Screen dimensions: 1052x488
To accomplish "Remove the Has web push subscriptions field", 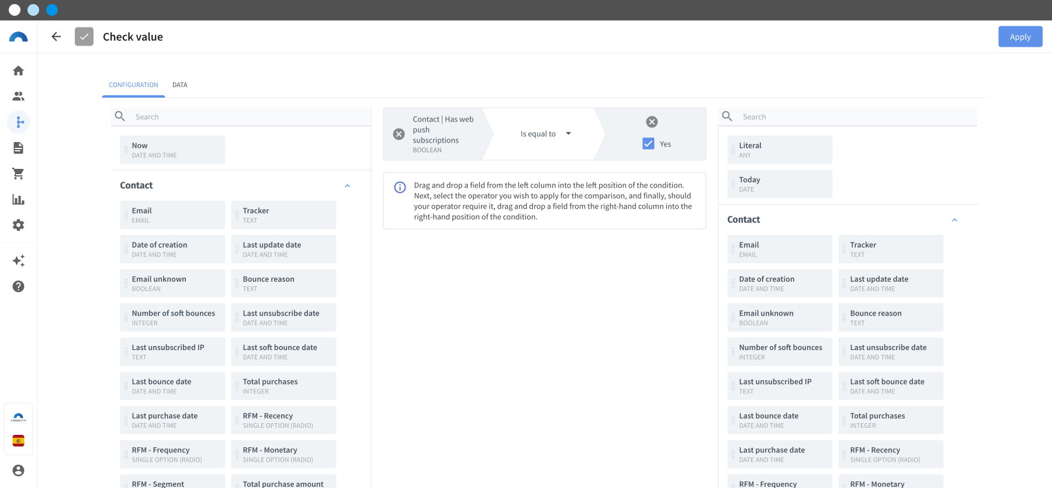I will click(399, 134).
